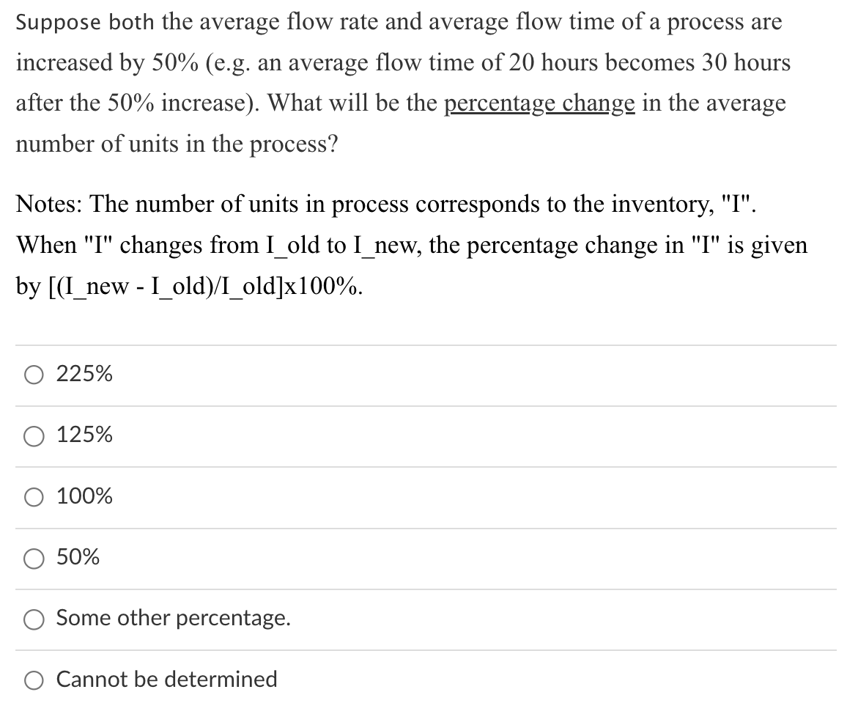
Task: Select the Cannot be determined option
Action: point(33,680)
